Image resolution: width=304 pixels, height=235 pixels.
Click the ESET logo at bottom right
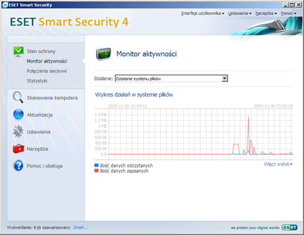click(x=290, y=228)
